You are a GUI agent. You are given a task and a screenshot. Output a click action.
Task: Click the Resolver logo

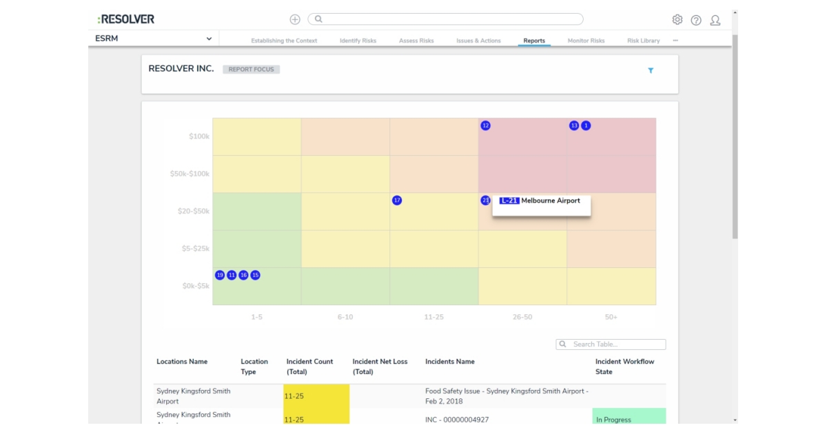pyautogui.click(x=126, y=19)
